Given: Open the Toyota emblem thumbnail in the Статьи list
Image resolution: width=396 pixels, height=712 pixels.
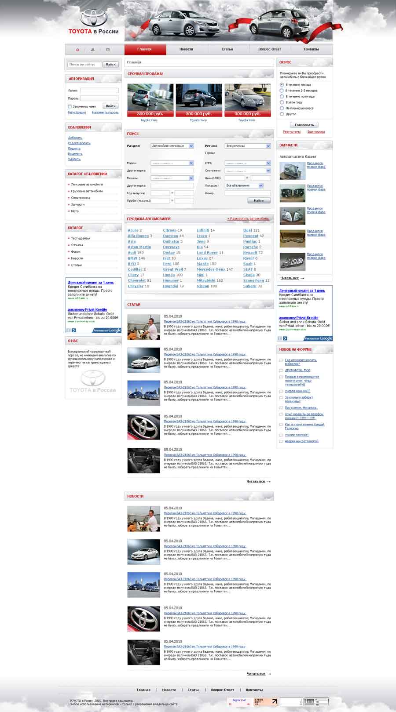Looking at the screenshot, I should click(144, 427).
